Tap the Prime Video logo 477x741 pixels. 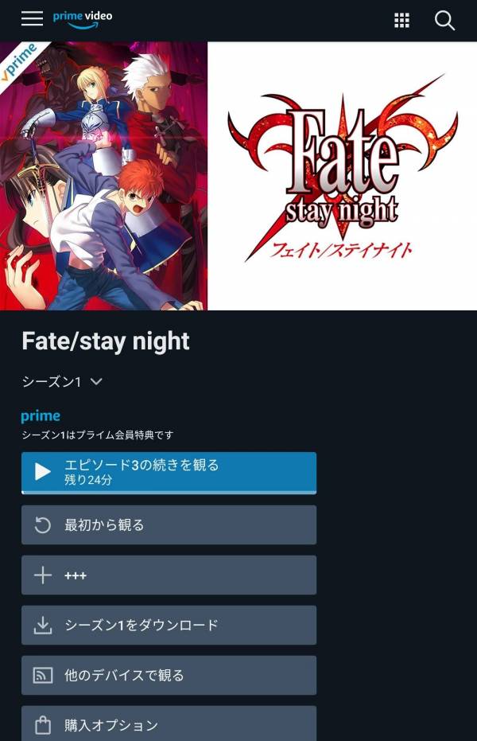coord(83,19)
